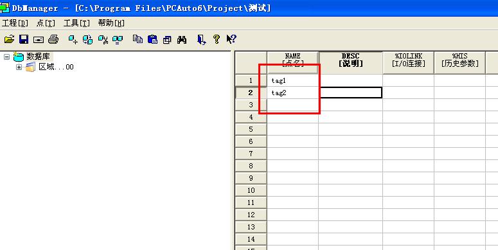Click the open project folder icon
The height and width of the screenshot is (250, 498).
9,39
